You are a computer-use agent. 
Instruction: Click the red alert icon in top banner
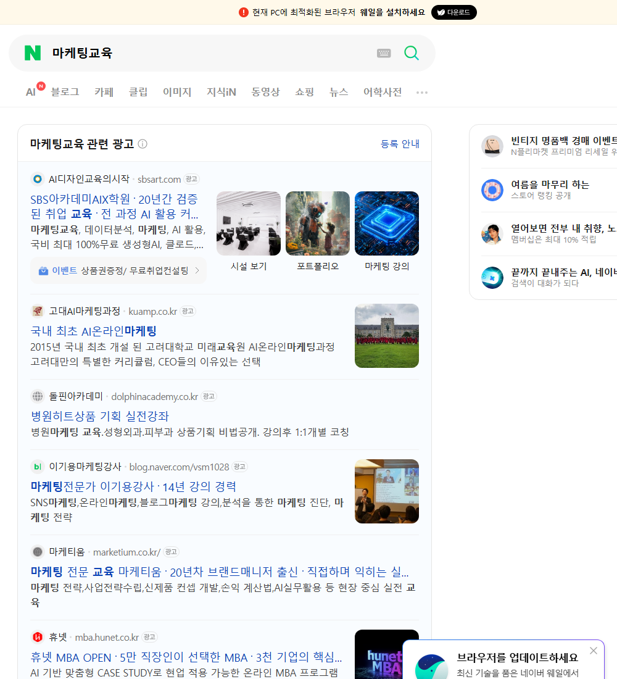tap(244, 12)
